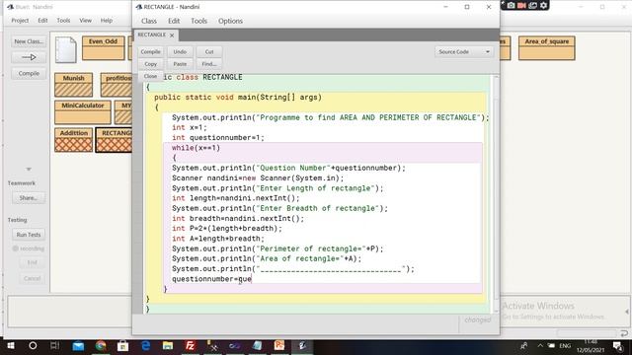Viewport: 632px width, 355px height.
Task: Click the editor vertical scrollbar
Action: (496, 193)
